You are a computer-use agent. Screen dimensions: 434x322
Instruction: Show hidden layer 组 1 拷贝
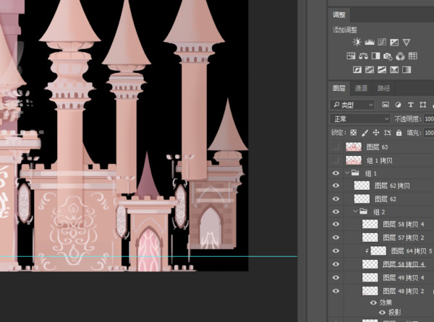coord(336,160)
